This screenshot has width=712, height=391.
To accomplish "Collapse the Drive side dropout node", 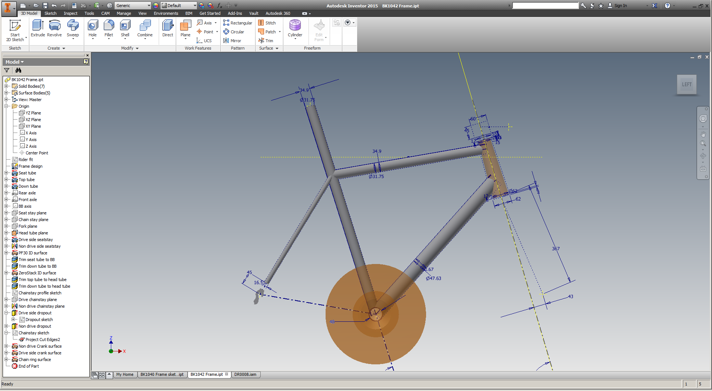I will (6, 313).
